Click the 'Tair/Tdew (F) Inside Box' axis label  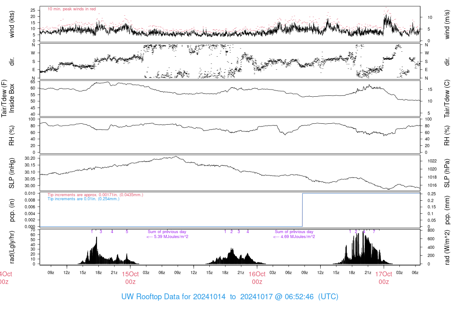(8, 98)
